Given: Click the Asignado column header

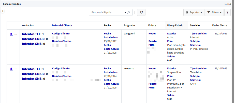Looking at the screenshot, I should coord(129,25).
